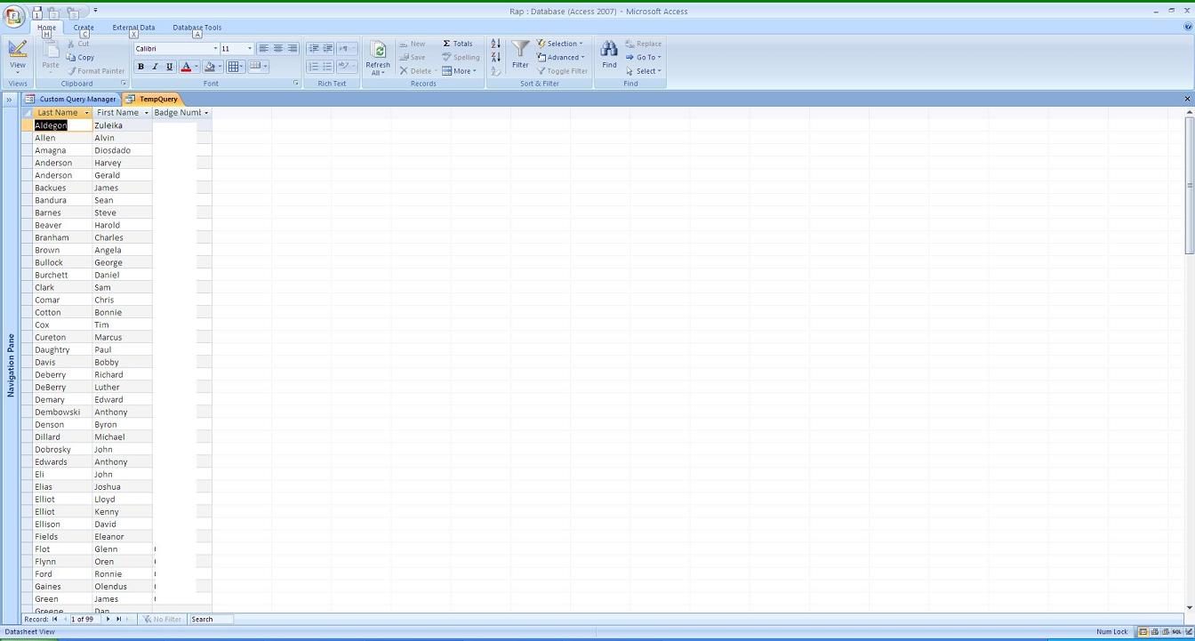The height and width of the screenshot is (641, 1195).
Task: Click the Save quick access icon
Action: coord(37,12)
